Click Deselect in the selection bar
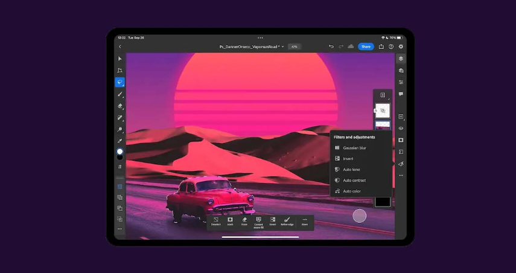 coord(216,221)
